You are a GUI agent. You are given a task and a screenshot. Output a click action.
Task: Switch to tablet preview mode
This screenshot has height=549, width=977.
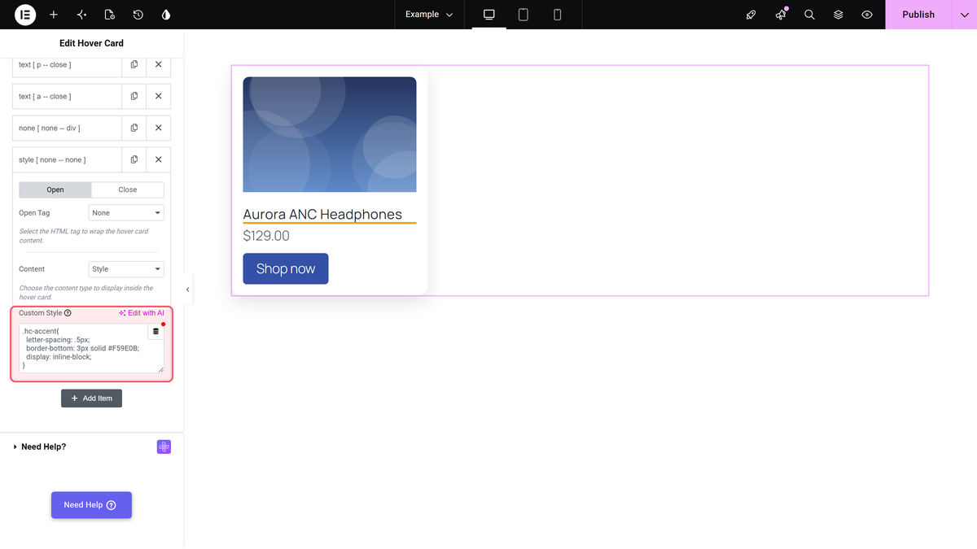524,15
